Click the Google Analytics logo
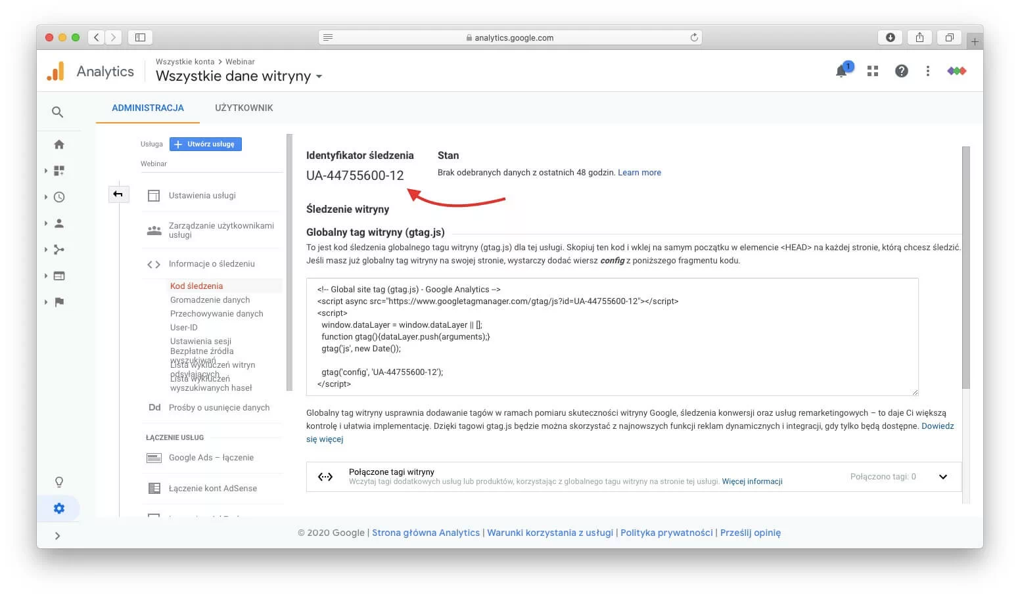 coord(56,71)
